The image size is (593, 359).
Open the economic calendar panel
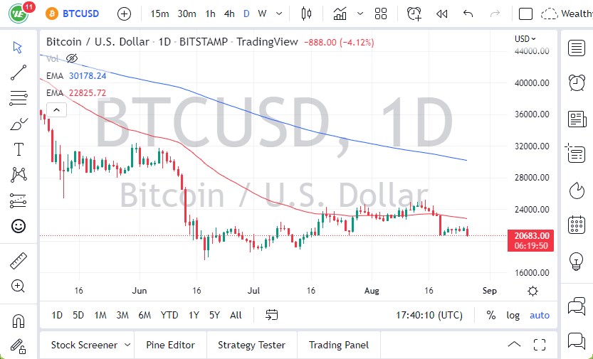tap(577, 224)
